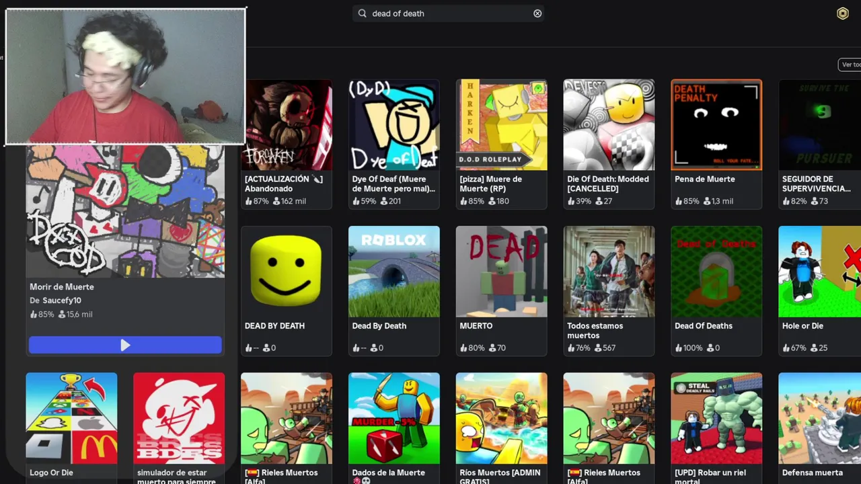Image resolution: width=861 pixels, height=484 pixels.
Task: Open the Dead Of Deaths green thumbnail
Action: (716, 272)
